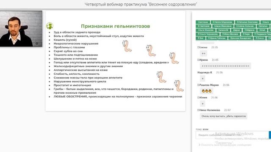The image size is (271, 152).
Task: Click the + message from Юлия
Action: [x=202, y=103]
